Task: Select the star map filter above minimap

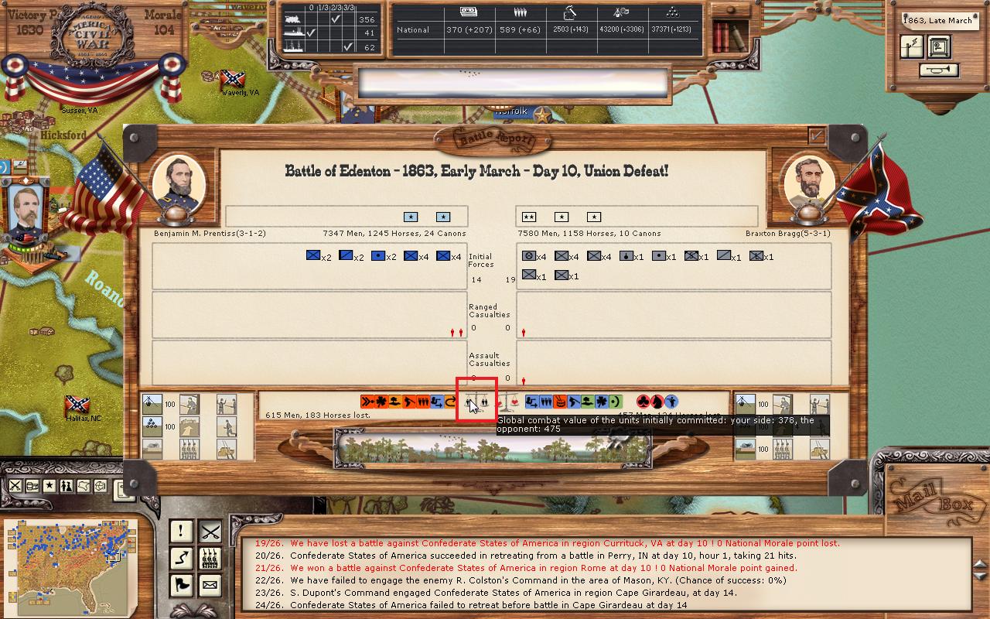Action: click(x=49, y=486)
